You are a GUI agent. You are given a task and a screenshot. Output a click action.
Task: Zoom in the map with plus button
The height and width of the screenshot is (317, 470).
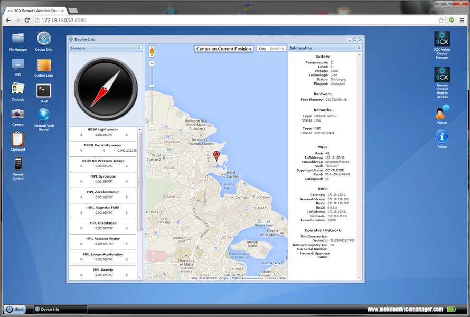152,63
